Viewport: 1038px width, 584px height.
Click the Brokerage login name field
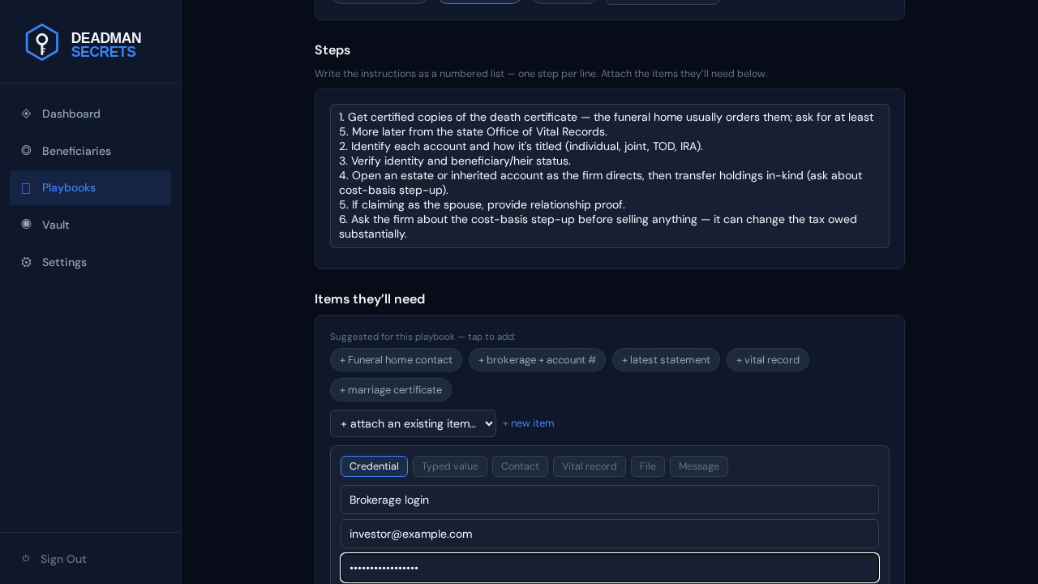(x=610, y=500)
